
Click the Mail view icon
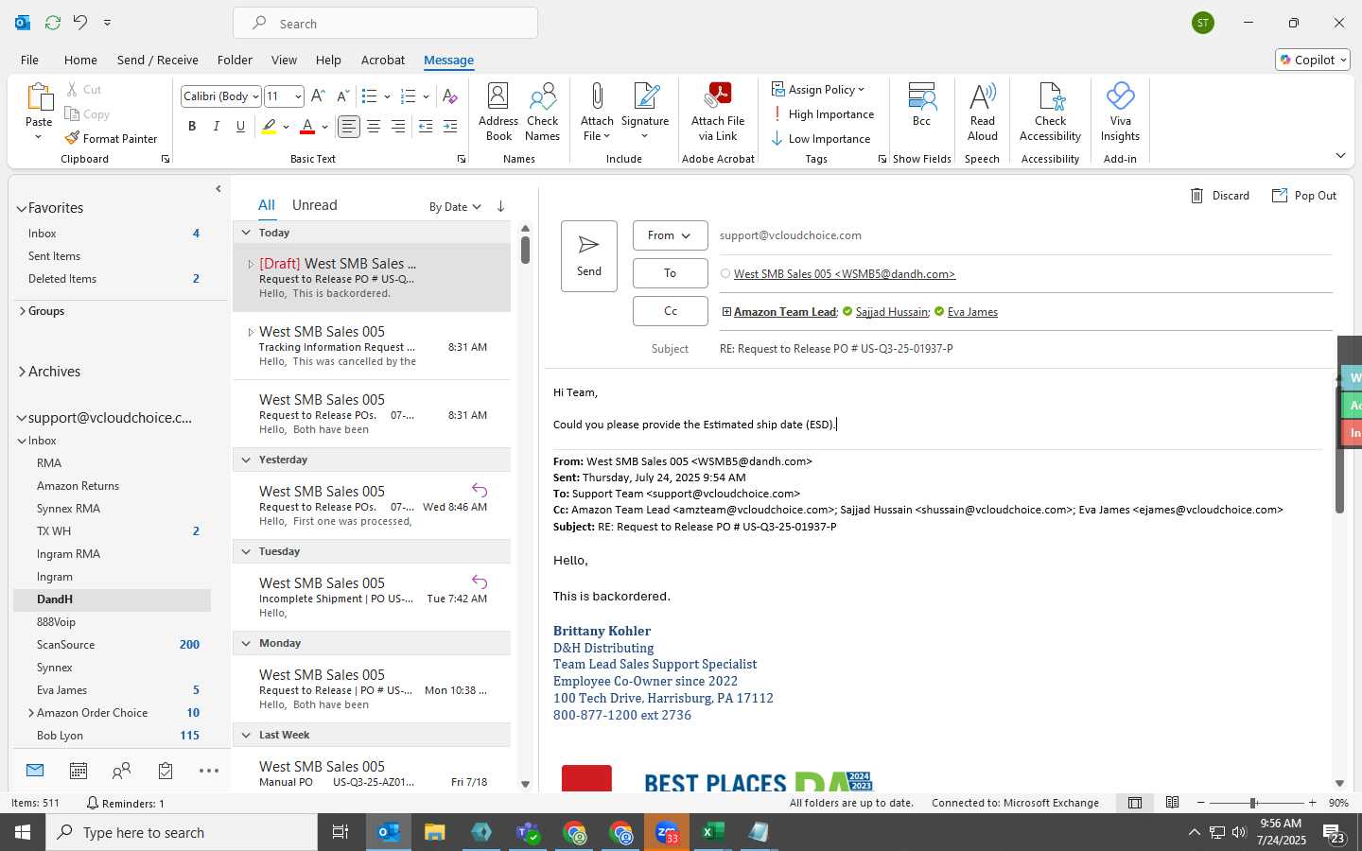coord(35,771)
